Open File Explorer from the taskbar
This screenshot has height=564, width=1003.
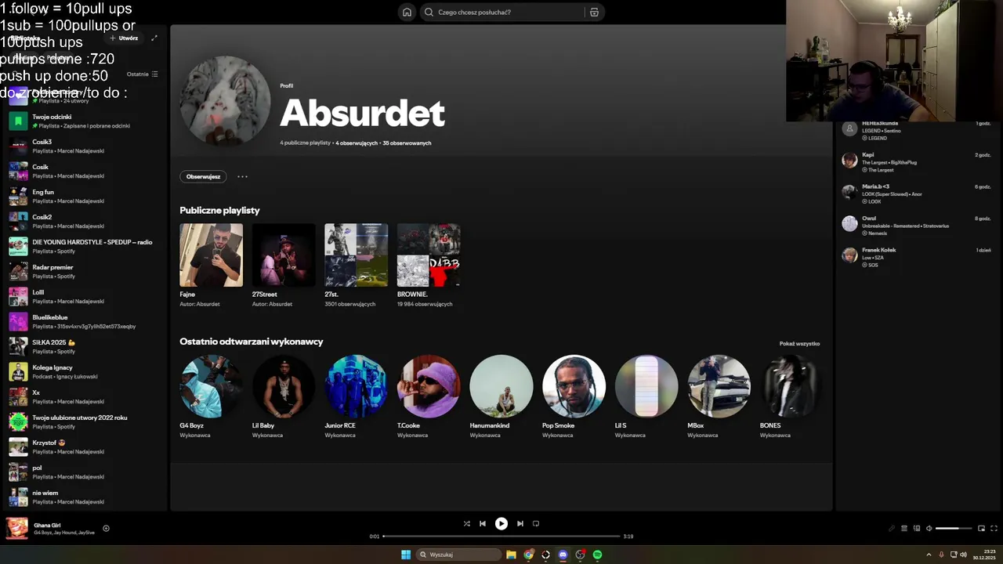[511, 555]
